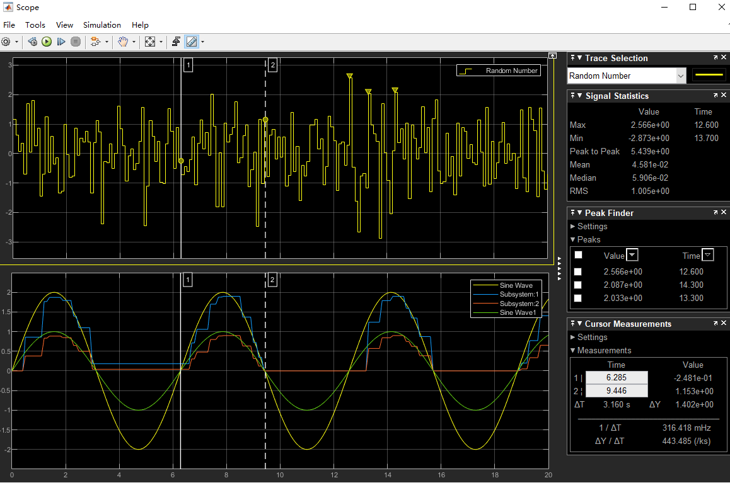Click the cursor 1 Time field showing 6.285
Screen dimensions: 730x483
pos(616,378)
